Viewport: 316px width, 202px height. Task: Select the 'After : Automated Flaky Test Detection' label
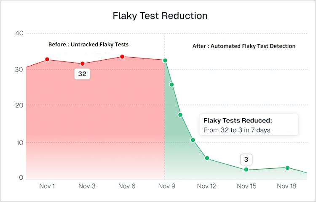(244, 46)
